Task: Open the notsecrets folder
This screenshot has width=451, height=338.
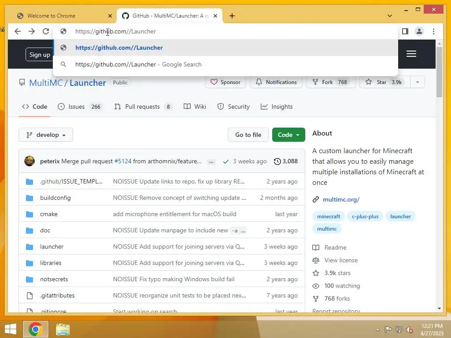Action: [x=54, y=279]
